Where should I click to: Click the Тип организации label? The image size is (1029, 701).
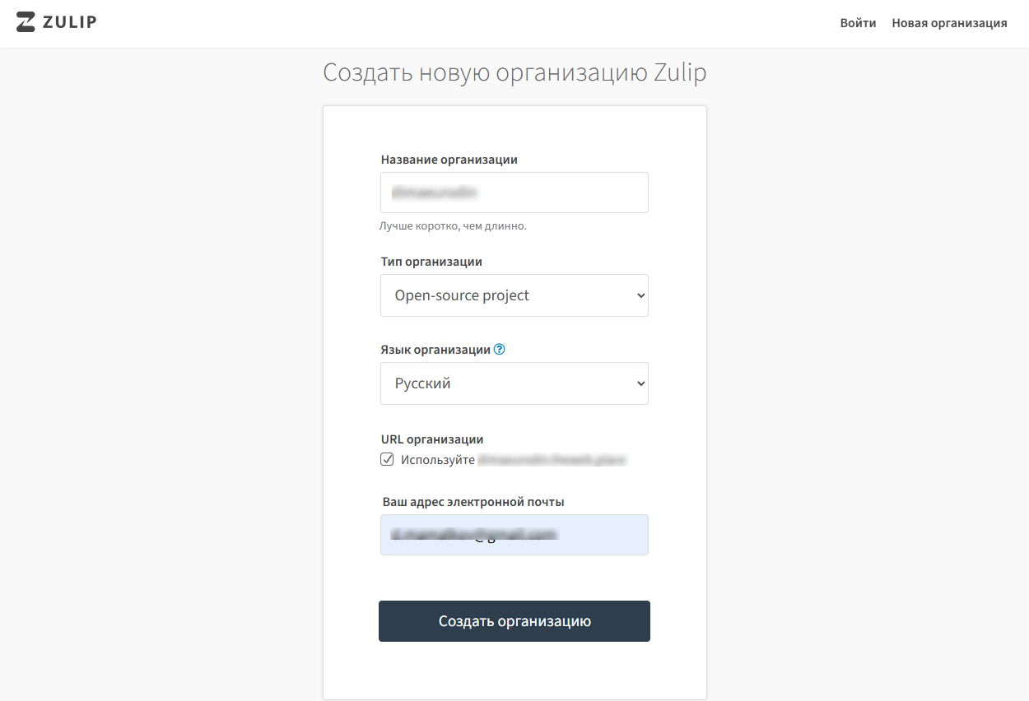click(431, 262)
